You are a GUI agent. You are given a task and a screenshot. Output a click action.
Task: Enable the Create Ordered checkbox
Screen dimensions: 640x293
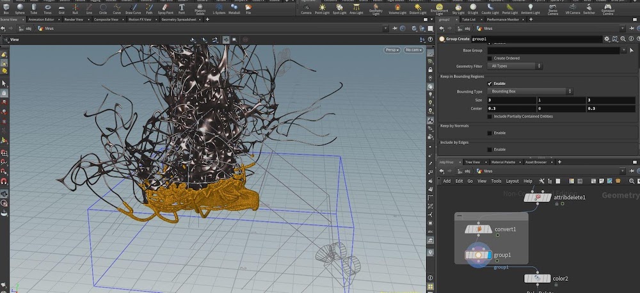(490, 58)
